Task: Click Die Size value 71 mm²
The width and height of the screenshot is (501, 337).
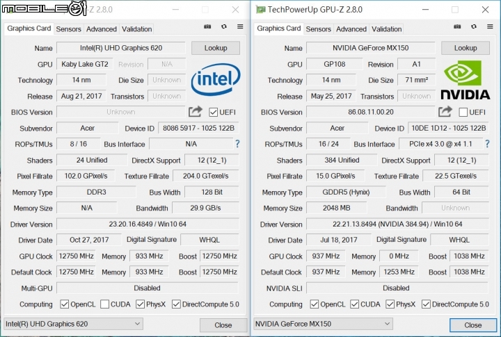Action: (x=416, y=80)
